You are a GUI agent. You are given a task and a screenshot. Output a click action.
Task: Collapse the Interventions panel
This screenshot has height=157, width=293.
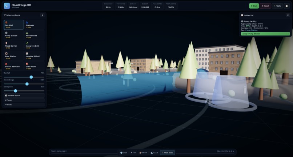coord(42,15)
